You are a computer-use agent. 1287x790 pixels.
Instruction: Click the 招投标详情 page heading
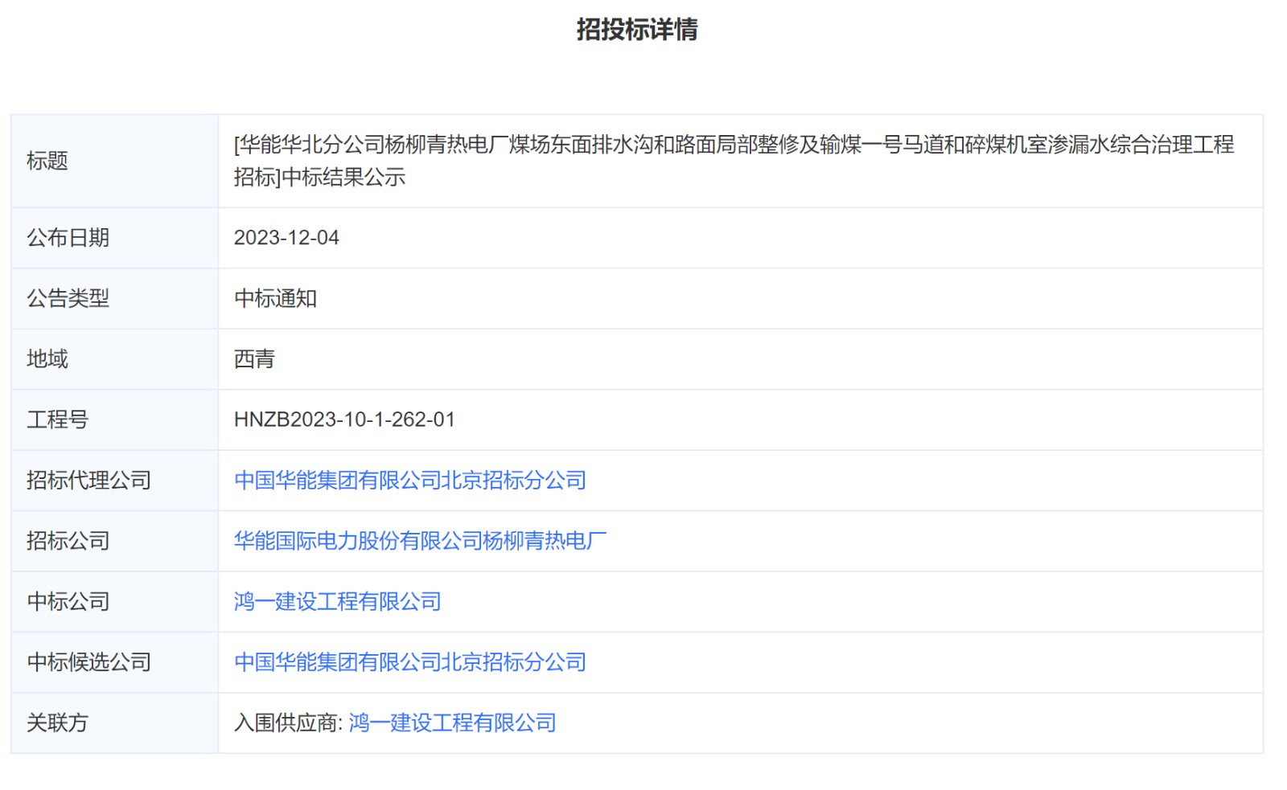(x=636, y=30)
